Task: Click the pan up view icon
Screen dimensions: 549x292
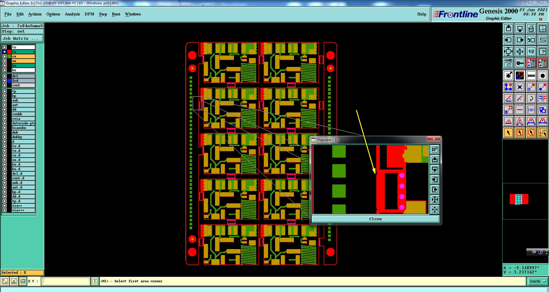Action: tap(508, 29)
